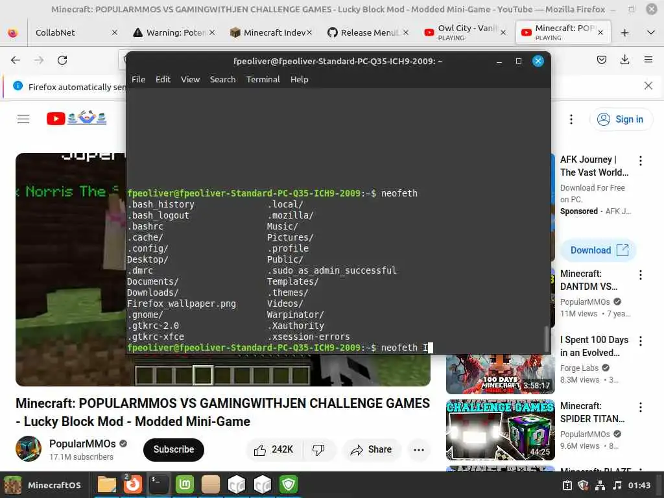Viewport: 664px width, 498px height.
Task: Click the YouTube Sign in button
Action: point(621,119)
